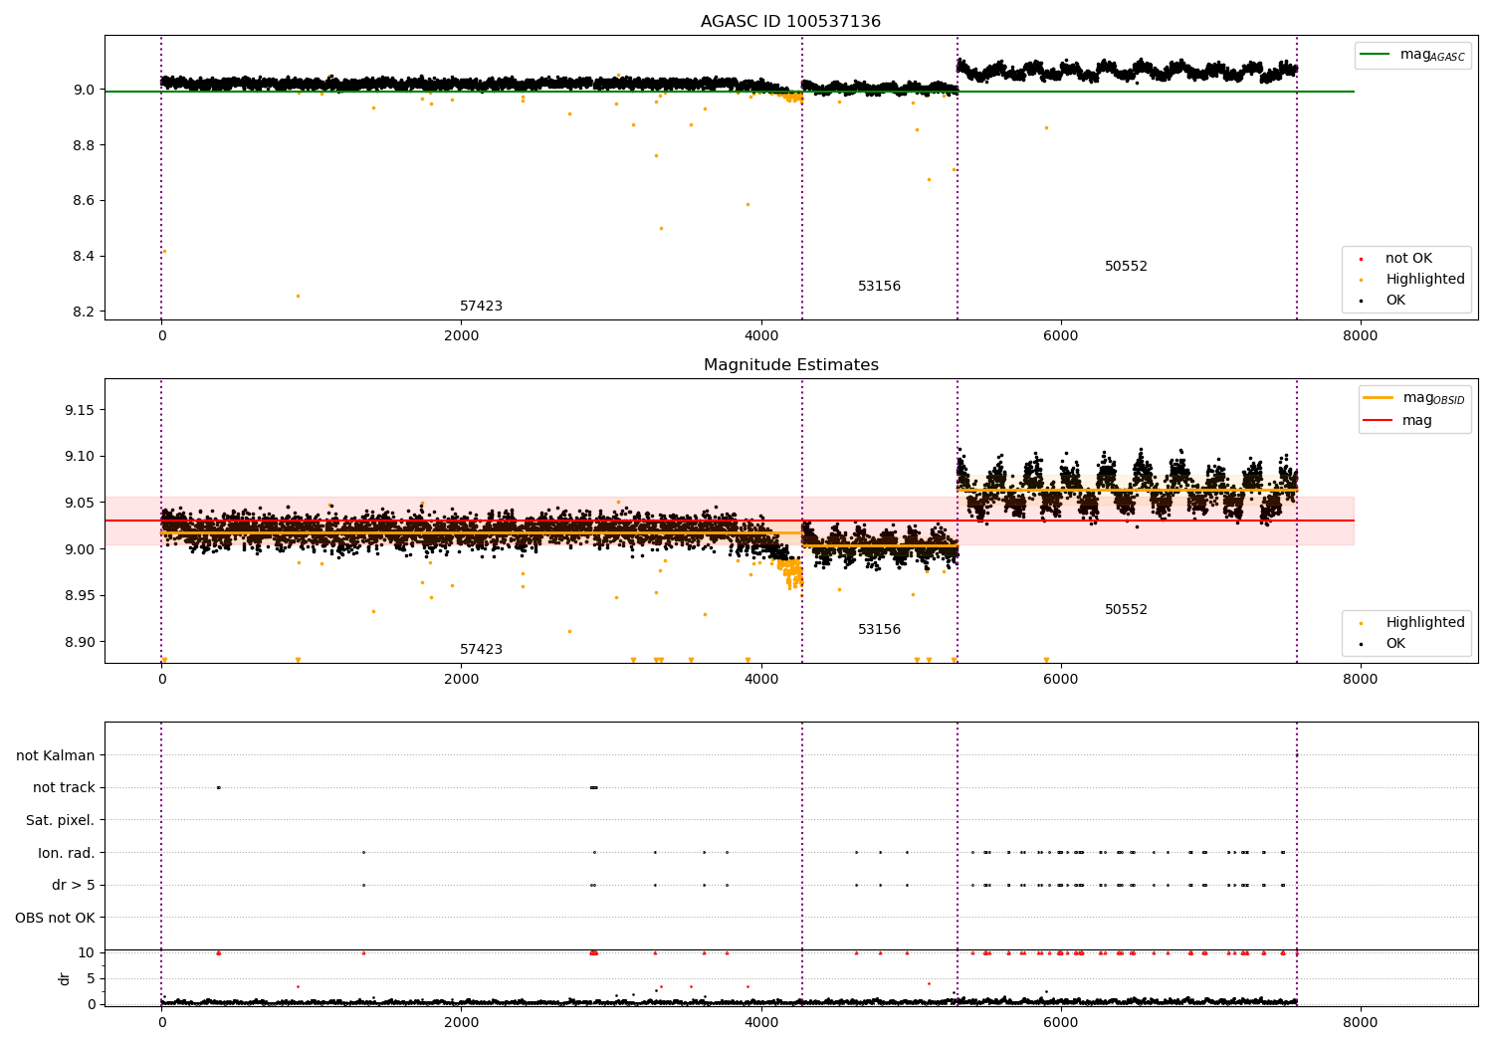This screenshot has width=1493, height=1045.
Task: Click y-axis tick value 9.15
Action: [79, 410]
